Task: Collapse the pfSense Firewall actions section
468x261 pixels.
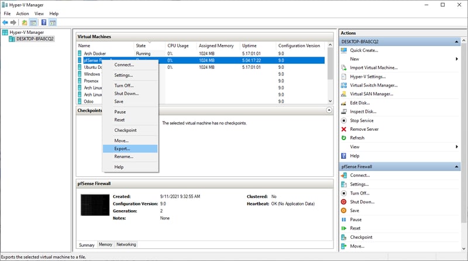Action: [x=460, y=166]
